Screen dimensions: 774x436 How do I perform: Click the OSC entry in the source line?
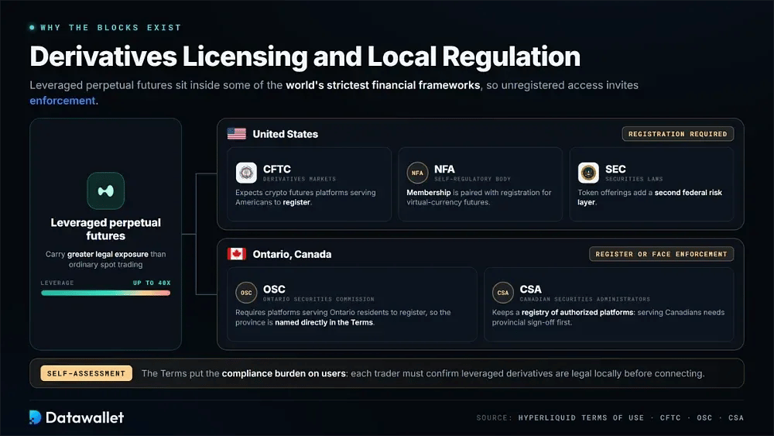click(x=704, y=417)
